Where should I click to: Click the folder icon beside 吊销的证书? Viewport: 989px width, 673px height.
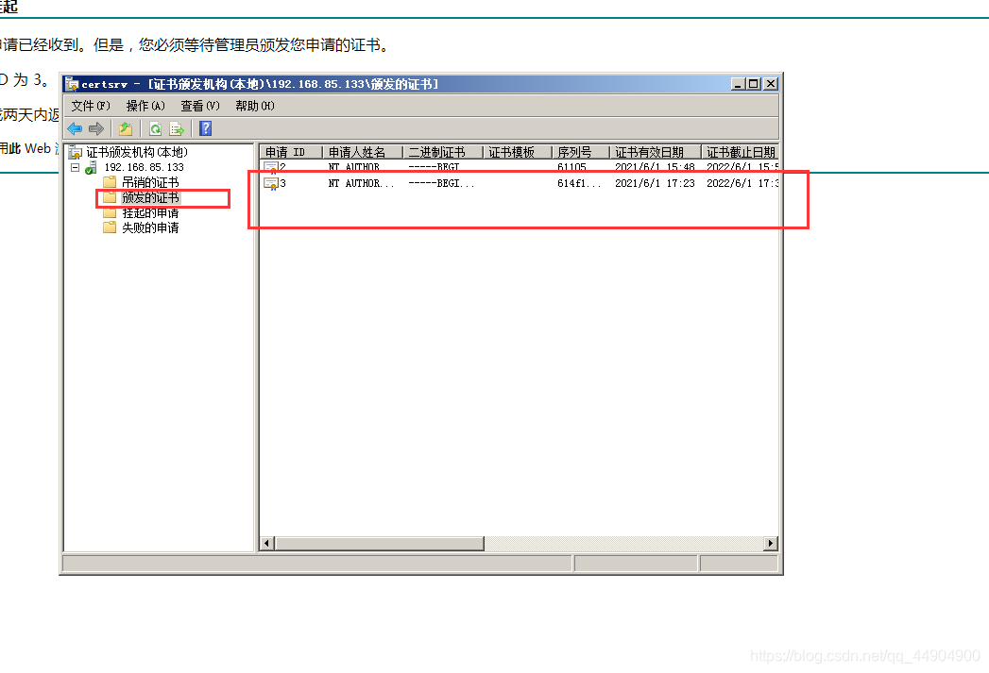(x=110, y=182)
